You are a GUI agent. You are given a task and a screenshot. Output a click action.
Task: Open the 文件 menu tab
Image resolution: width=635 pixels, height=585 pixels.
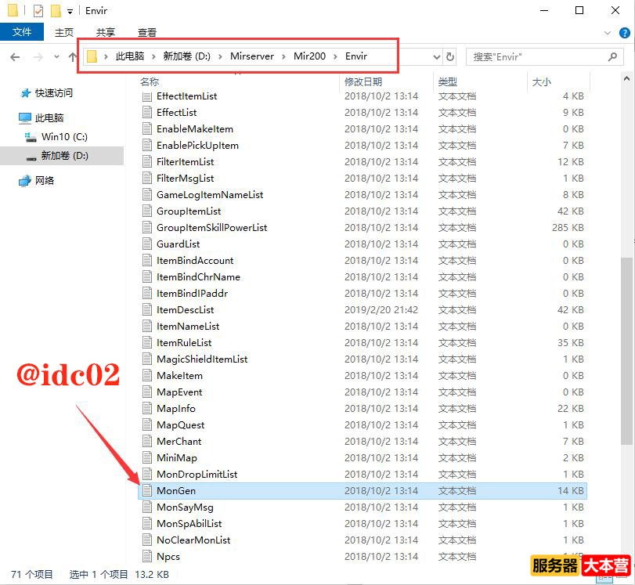point(22,32)
